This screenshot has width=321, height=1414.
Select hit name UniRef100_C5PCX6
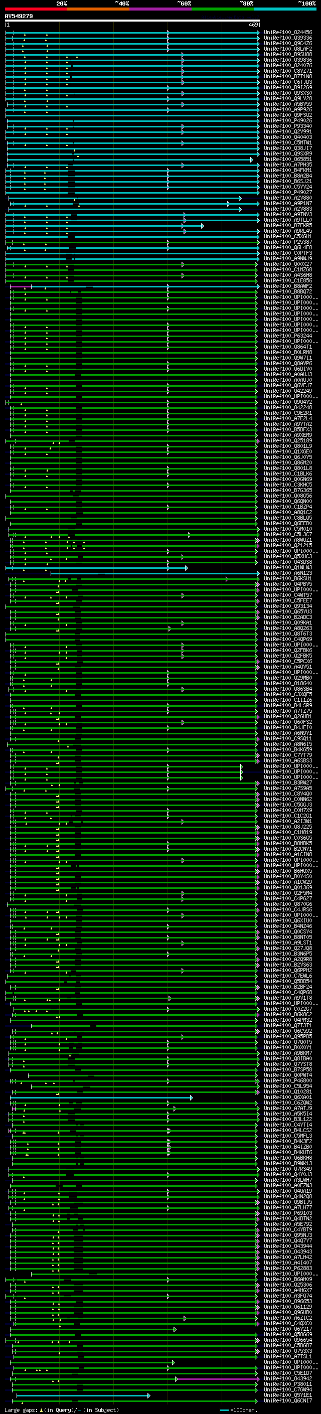click(288, 662)
